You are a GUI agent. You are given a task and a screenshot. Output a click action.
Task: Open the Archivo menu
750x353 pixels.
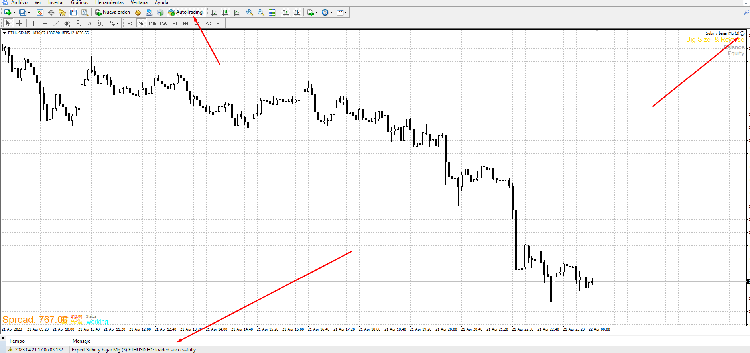[19, 2]
